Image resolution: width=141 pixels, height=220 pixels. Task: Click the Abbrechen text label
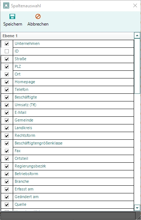38,24
